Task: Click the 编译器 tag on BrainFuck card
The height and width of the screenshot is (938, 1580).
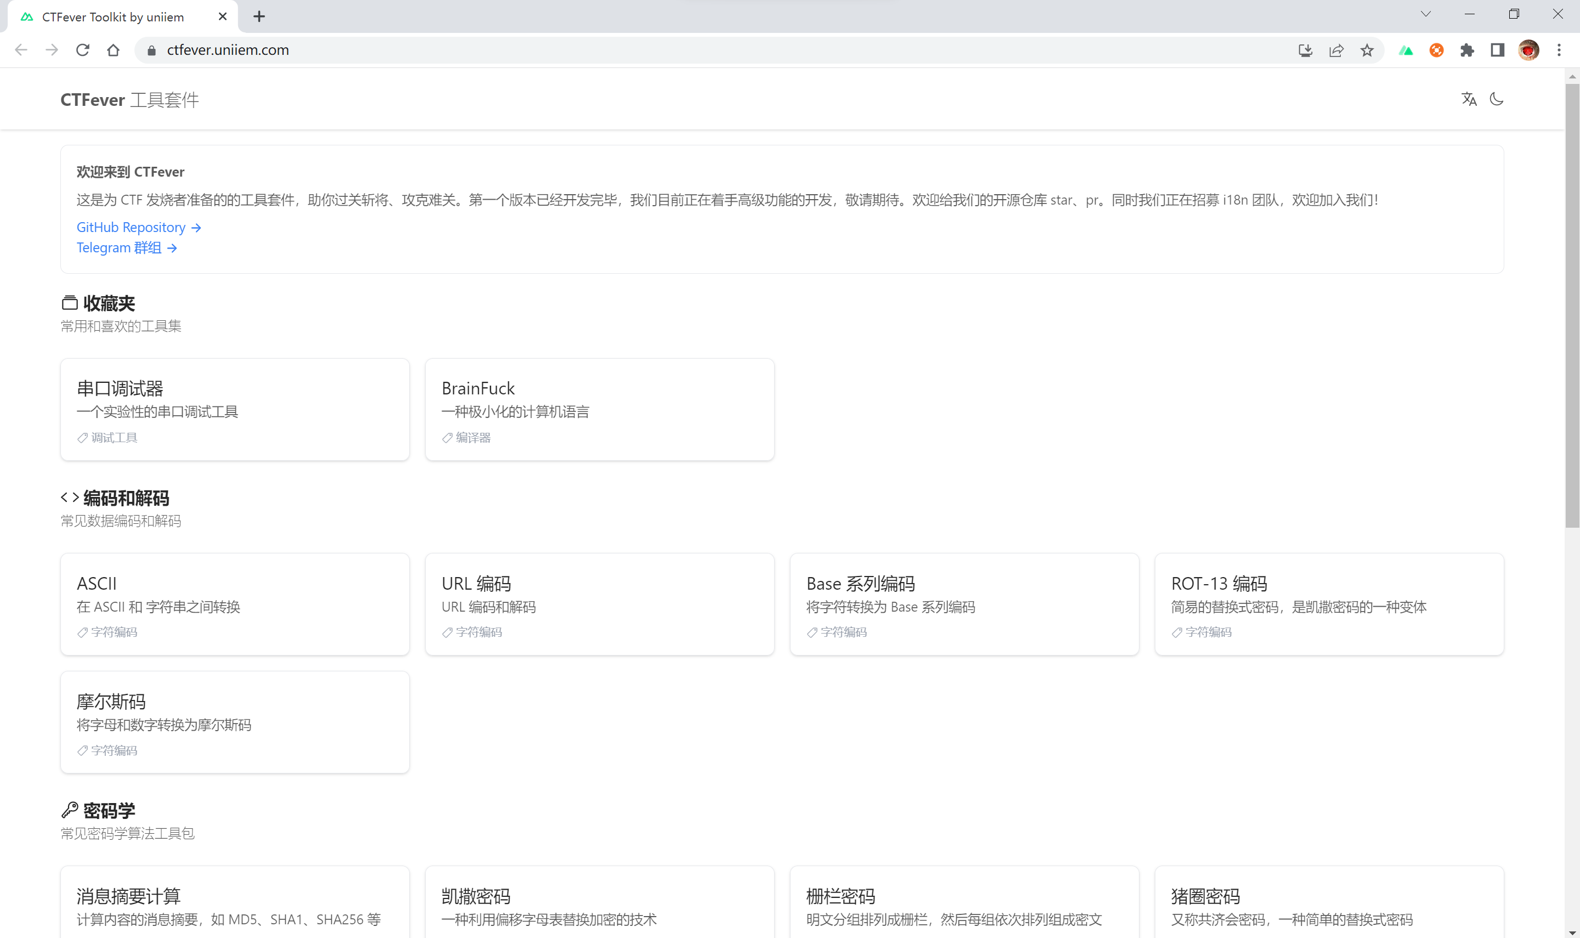Action: tap(466, 438)
